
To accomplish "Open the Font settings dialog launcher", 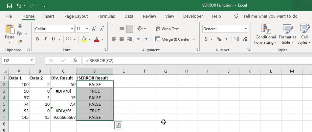I will pyautogui.click(x=105, y=50).
